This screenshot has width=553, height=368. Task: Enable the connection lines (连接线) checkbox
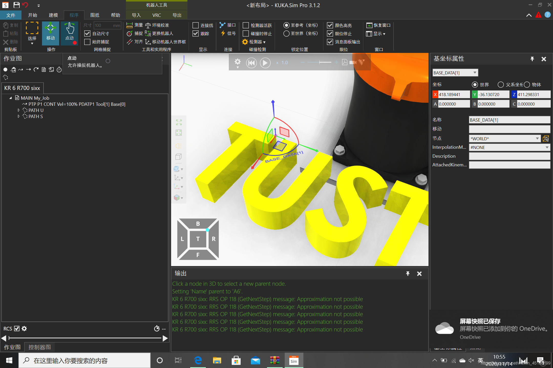[x=196, y=25]
